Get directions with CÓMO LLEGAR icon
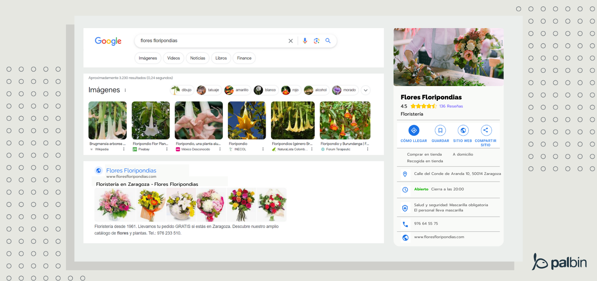This screenshot has width=597, height=281. tap(414, 130)
